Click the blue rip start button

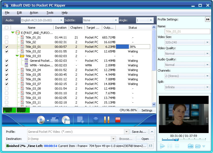coord(96,120)
